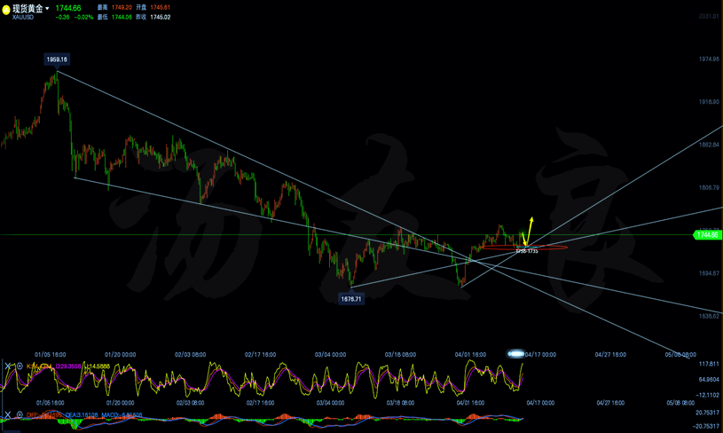Click the DIFF reading in MACD panel
The image size is (723, 433).
[x=44, y=414]
